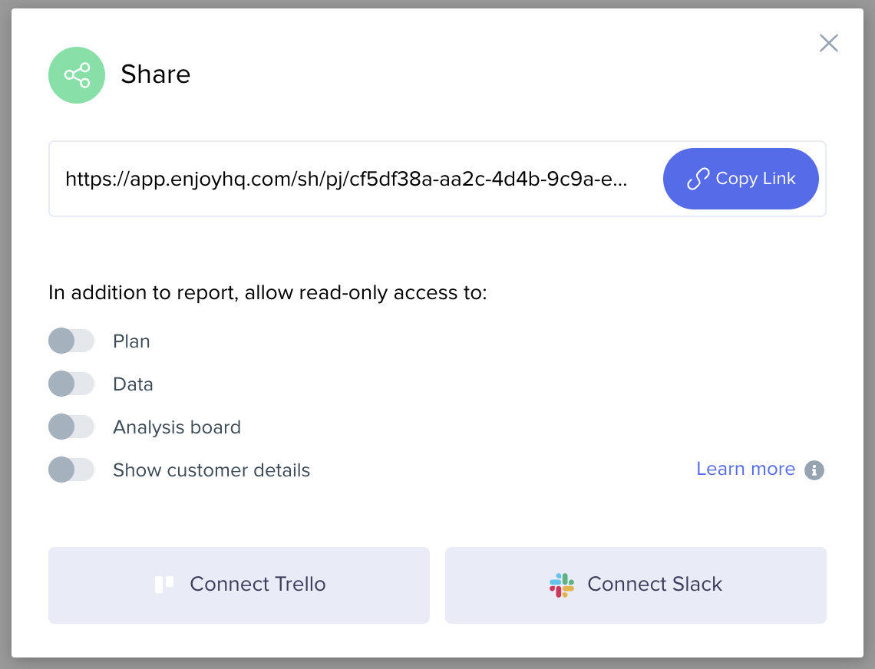Click the Plan label text
The height and width of the screenshot is (669, 875).
click(x=131, y=341)
